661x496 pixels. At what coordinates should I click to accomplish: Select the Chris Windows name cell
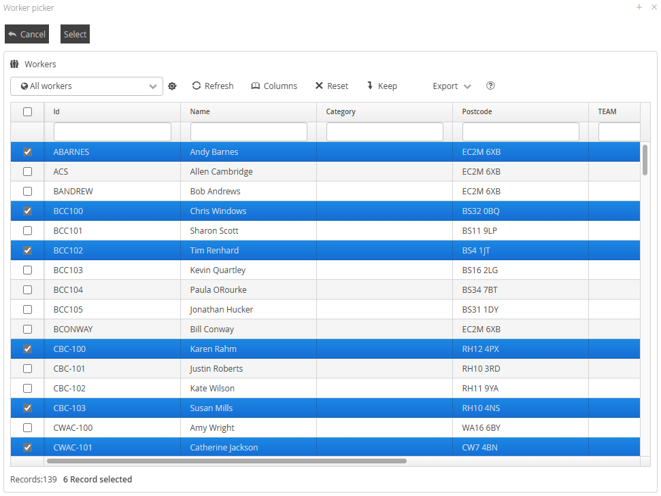tap(248, 211)
